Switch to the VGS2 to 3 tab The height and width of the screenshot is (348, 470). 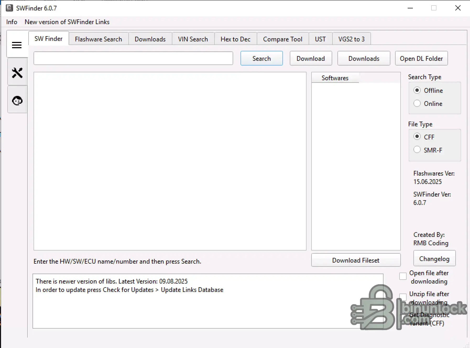click(352, 39)
